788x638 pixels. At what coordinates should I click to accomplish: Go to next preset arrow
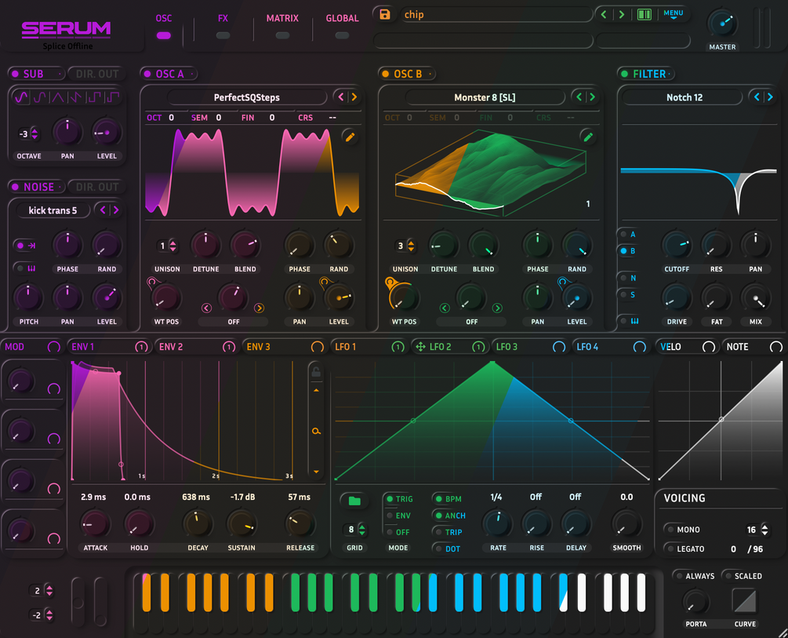622,14
